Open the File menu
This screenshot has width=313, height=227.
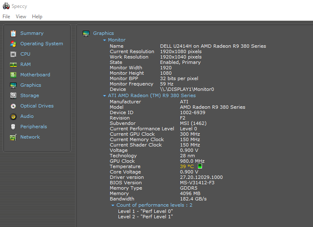point(6,17)
